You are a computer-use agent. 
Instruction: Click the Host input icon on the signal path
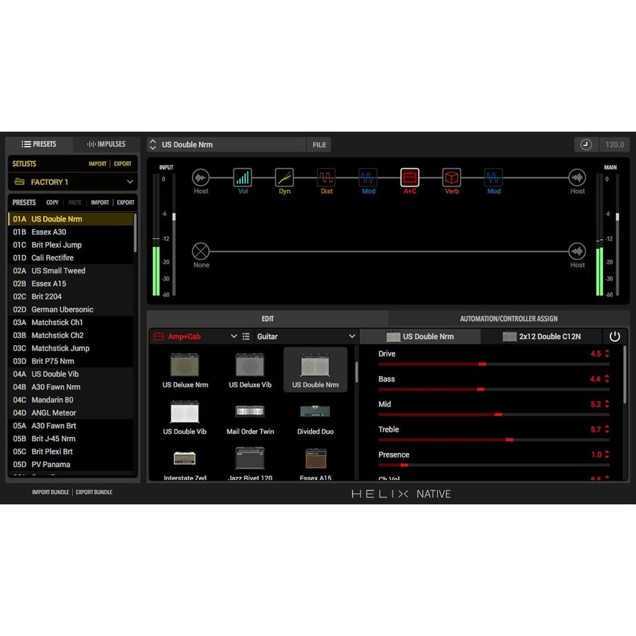click(201, 178)
